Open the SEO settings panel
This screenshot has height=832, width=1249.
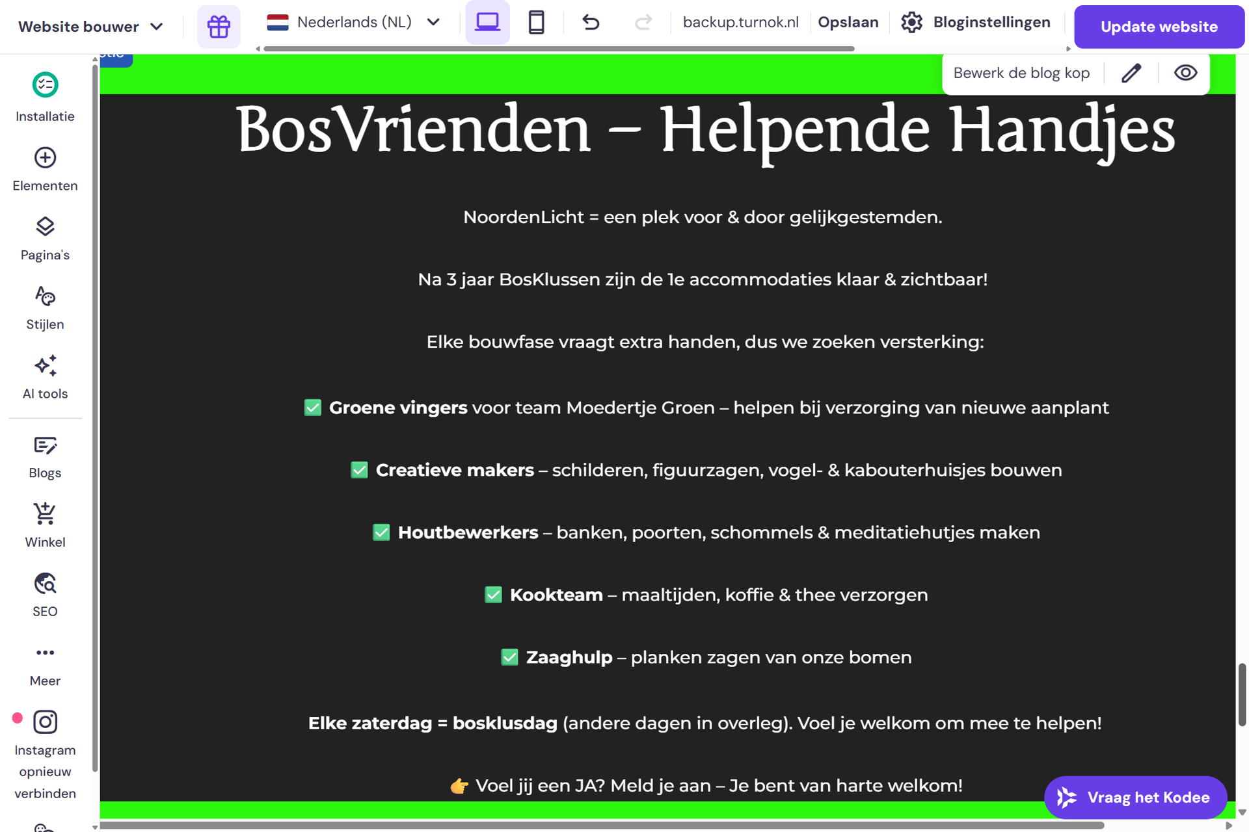coord(45,584)
